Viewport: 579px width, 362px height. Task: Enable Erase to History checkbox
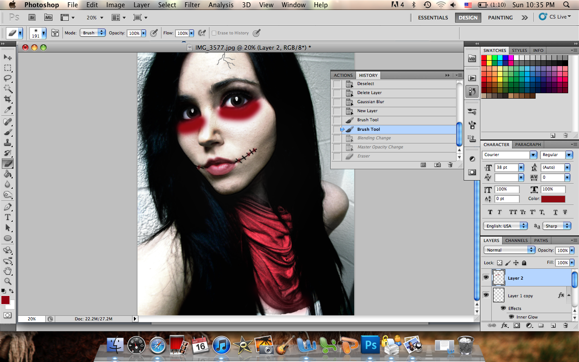[214, 33]
